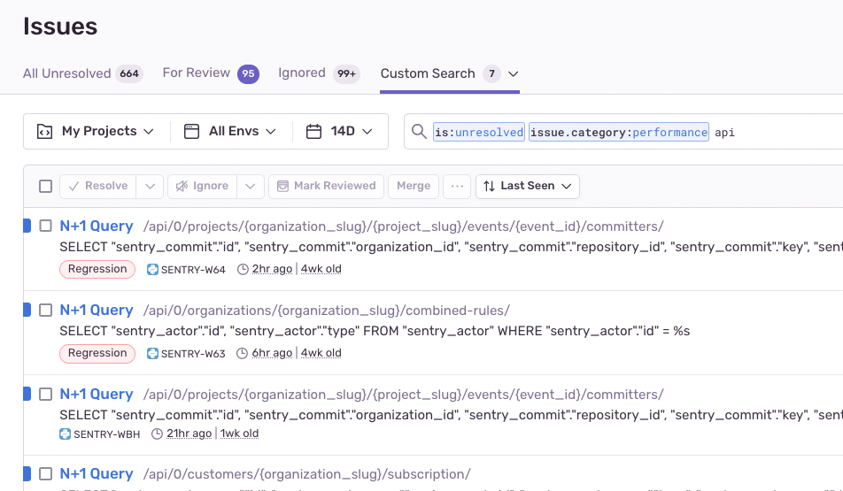Viewport: 843px width, 491px height.
Task: Click the Ignore button
Action: 202,186
